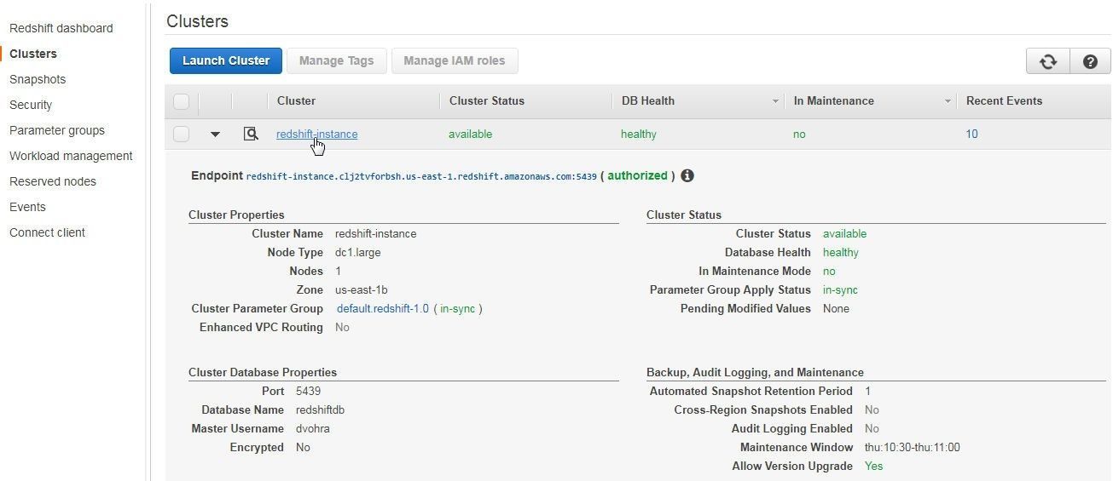
Task: Select Clusters in the sidebar
Action: (x=33, y=54)
